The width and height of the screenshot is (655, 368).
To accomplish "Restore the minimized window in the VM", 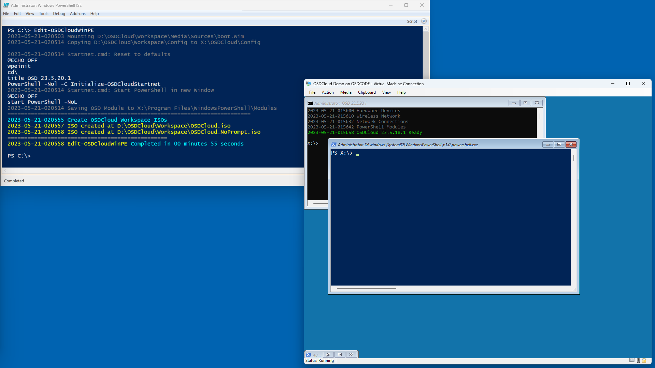I will 328,355.
